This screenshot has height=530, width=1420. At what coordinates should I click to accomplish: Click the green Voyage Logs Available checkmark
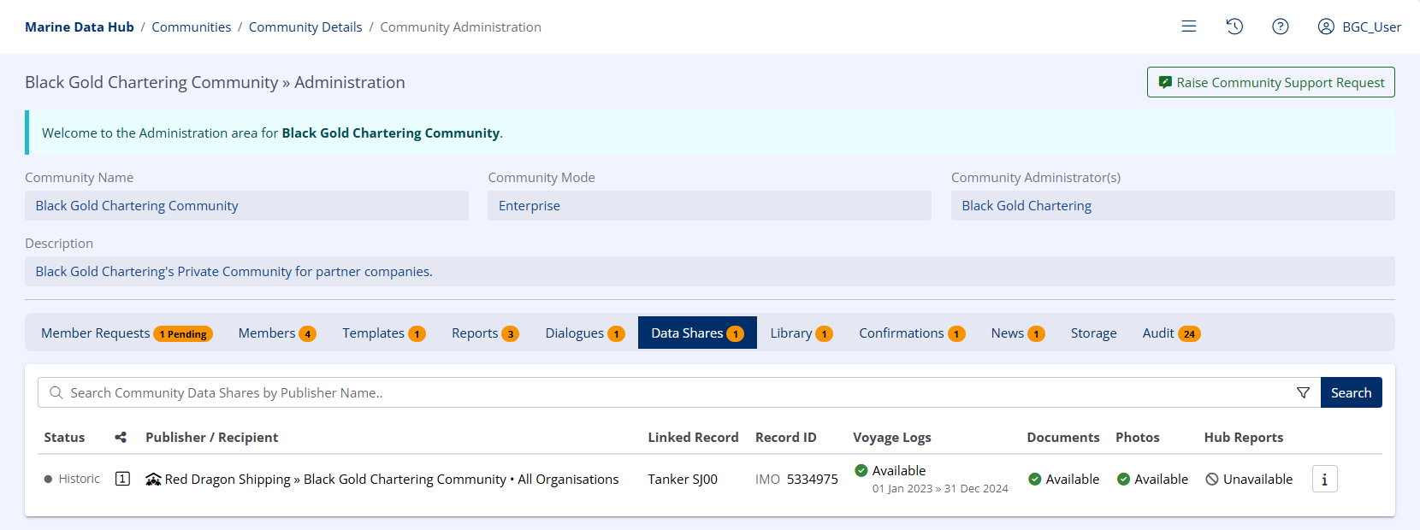pyautogui.click(x=861, y=470)
